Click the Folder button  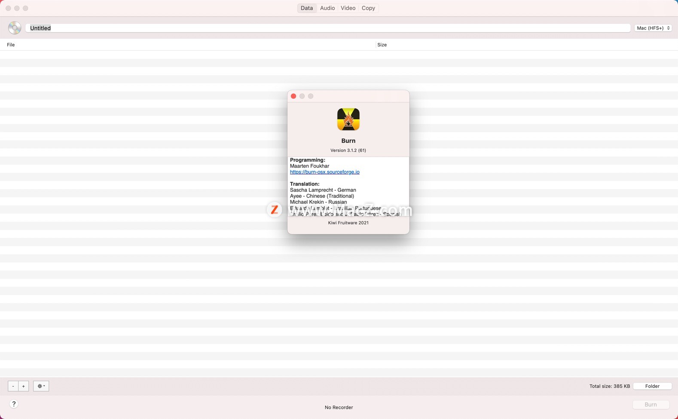tap(652, 386)
